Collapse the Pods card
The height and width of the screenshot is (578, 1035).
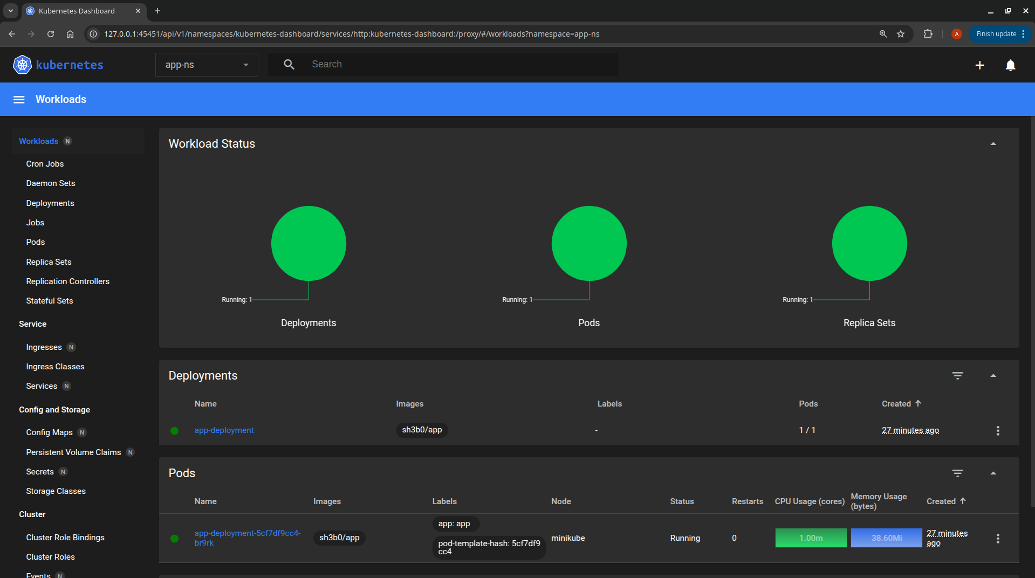pyautogui.click(x=993, y=473)
